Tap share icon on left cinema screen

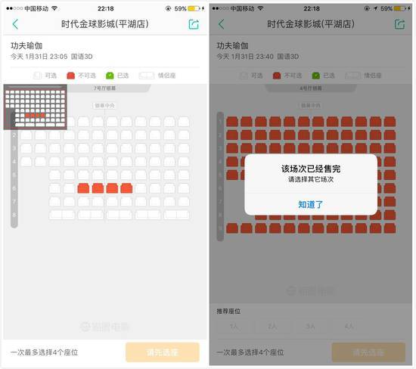[x=194, y=24]
